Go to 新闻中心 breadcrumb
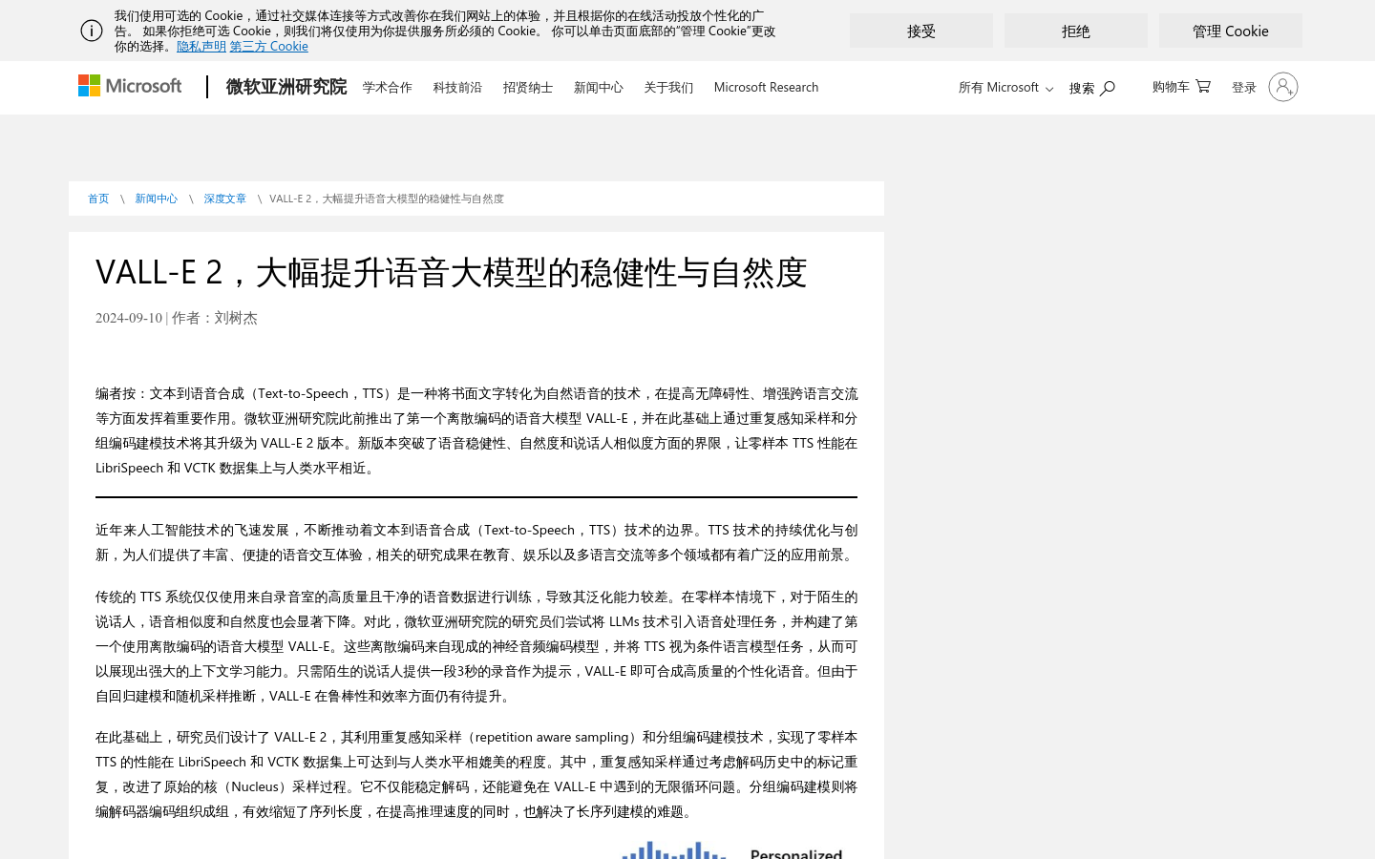Viewport: 1375px width, 859px height. pos(156,199)
